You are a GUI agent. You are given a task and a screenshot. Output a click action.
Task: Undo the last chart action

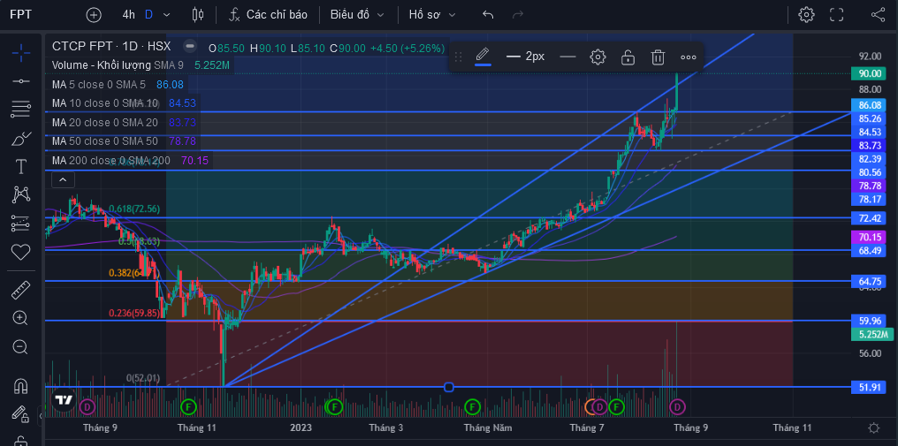[488, 15]
